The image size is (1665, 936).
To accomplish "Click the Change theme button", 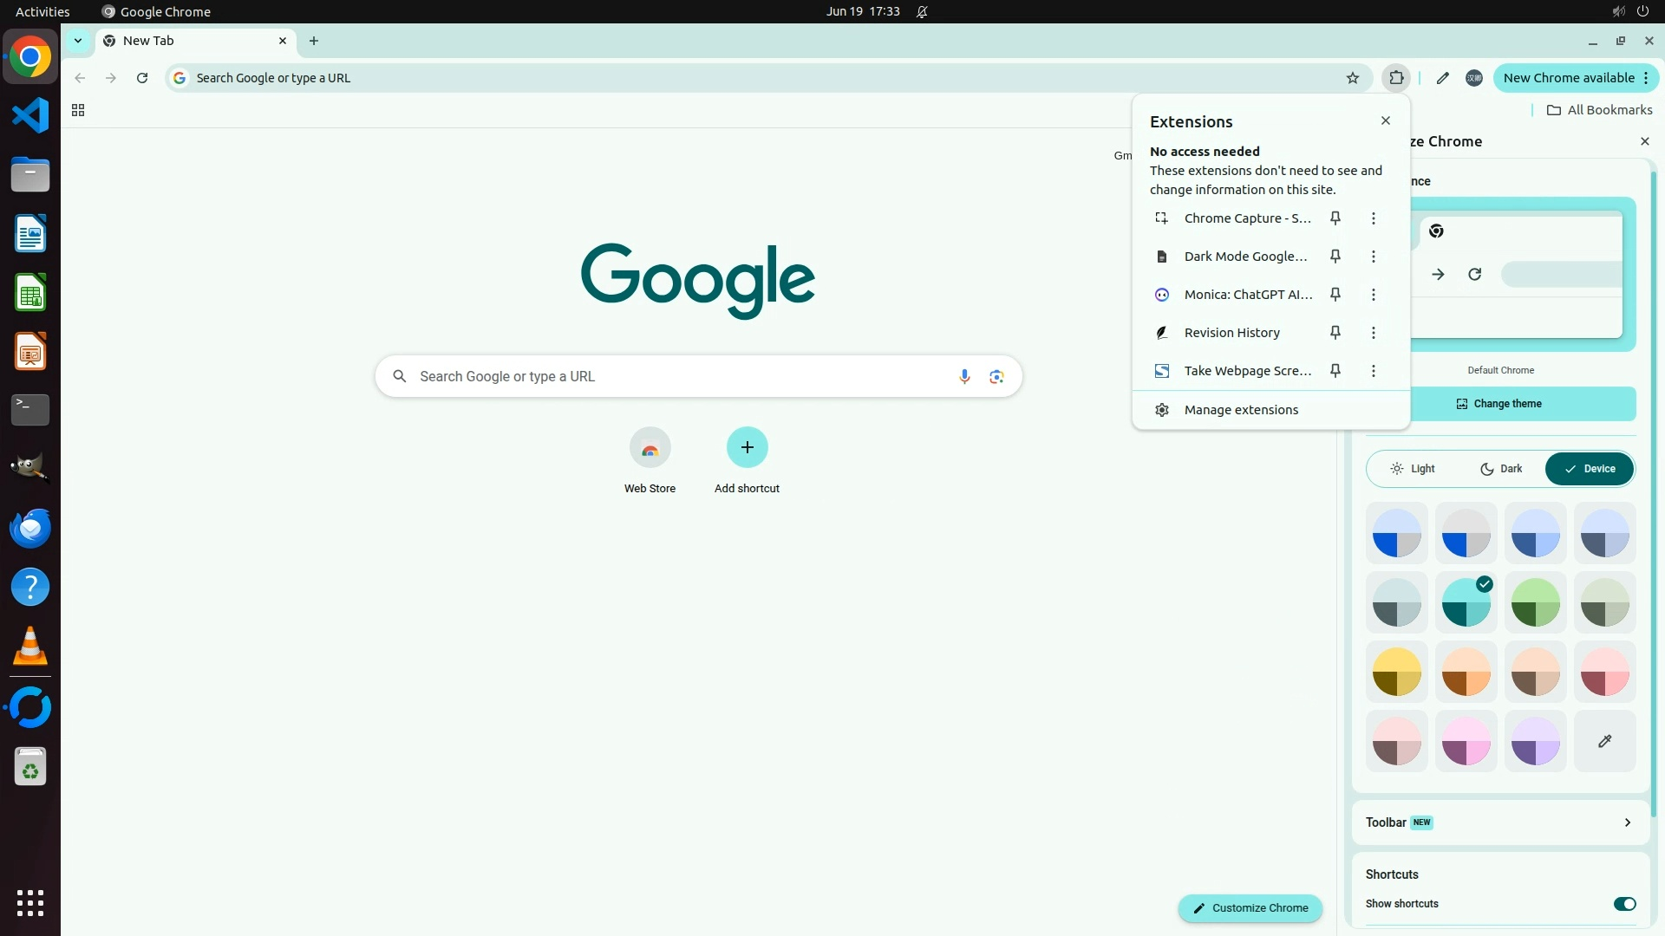I will (1499, 404).
